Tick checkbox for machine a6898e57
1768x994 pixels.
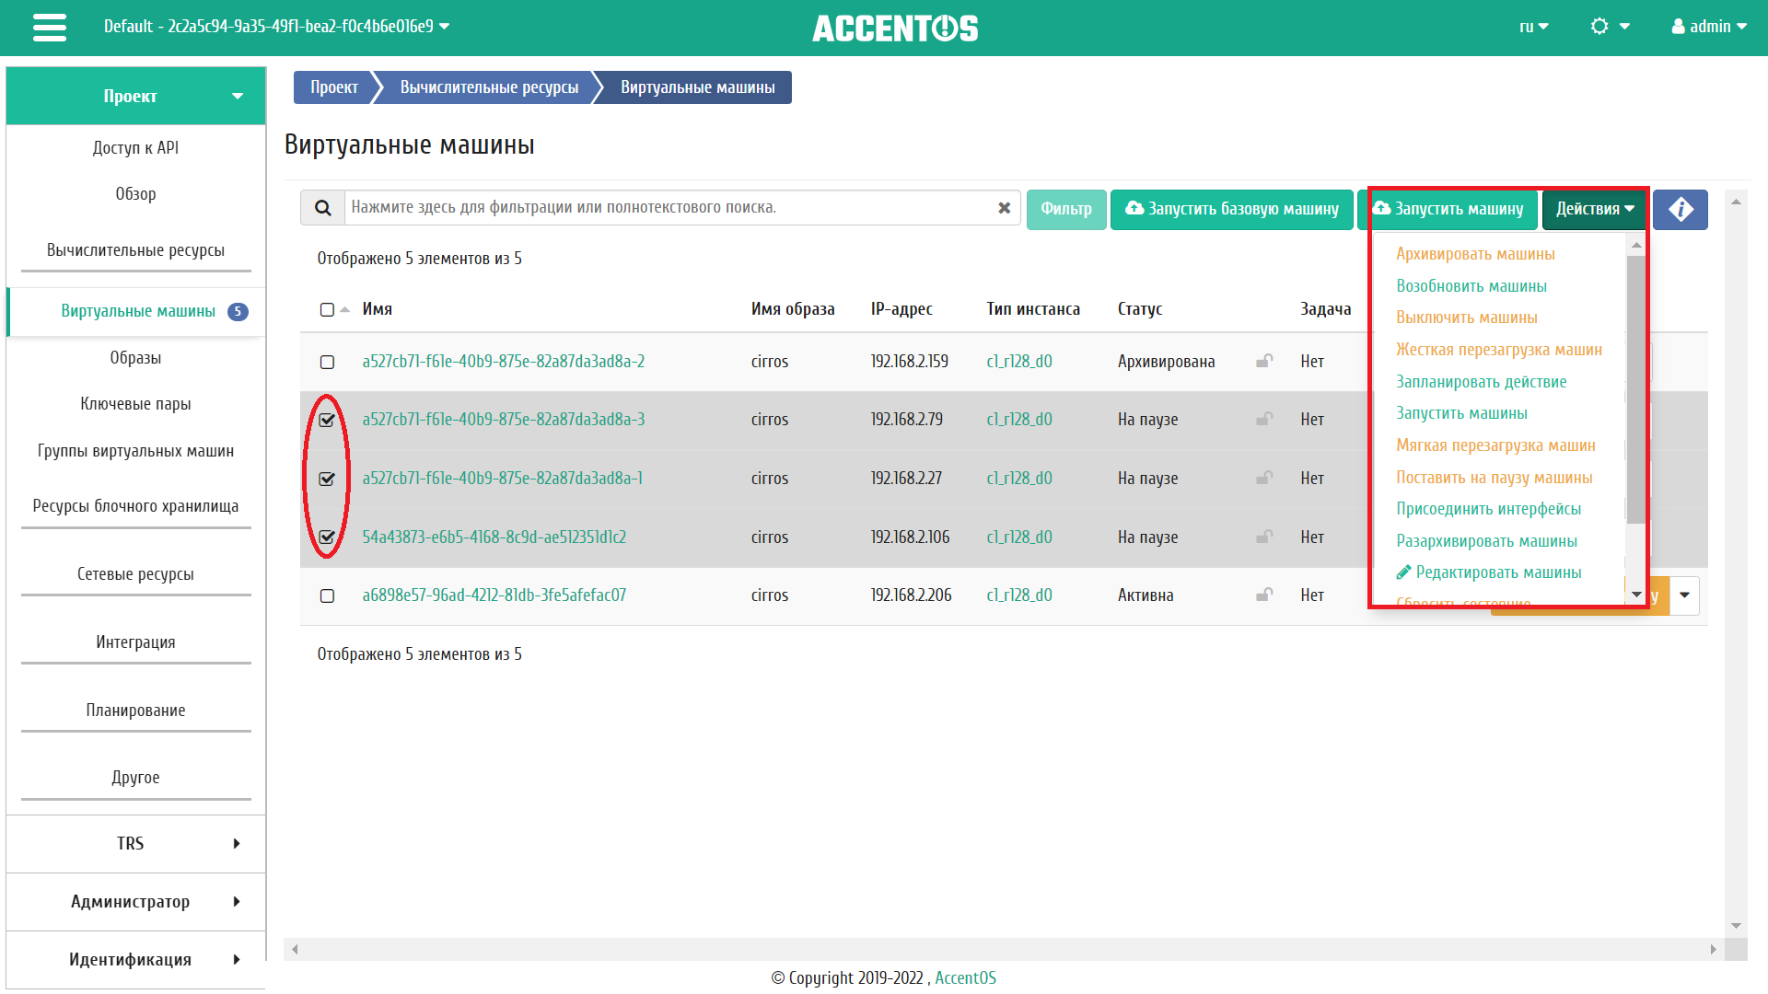327,595
